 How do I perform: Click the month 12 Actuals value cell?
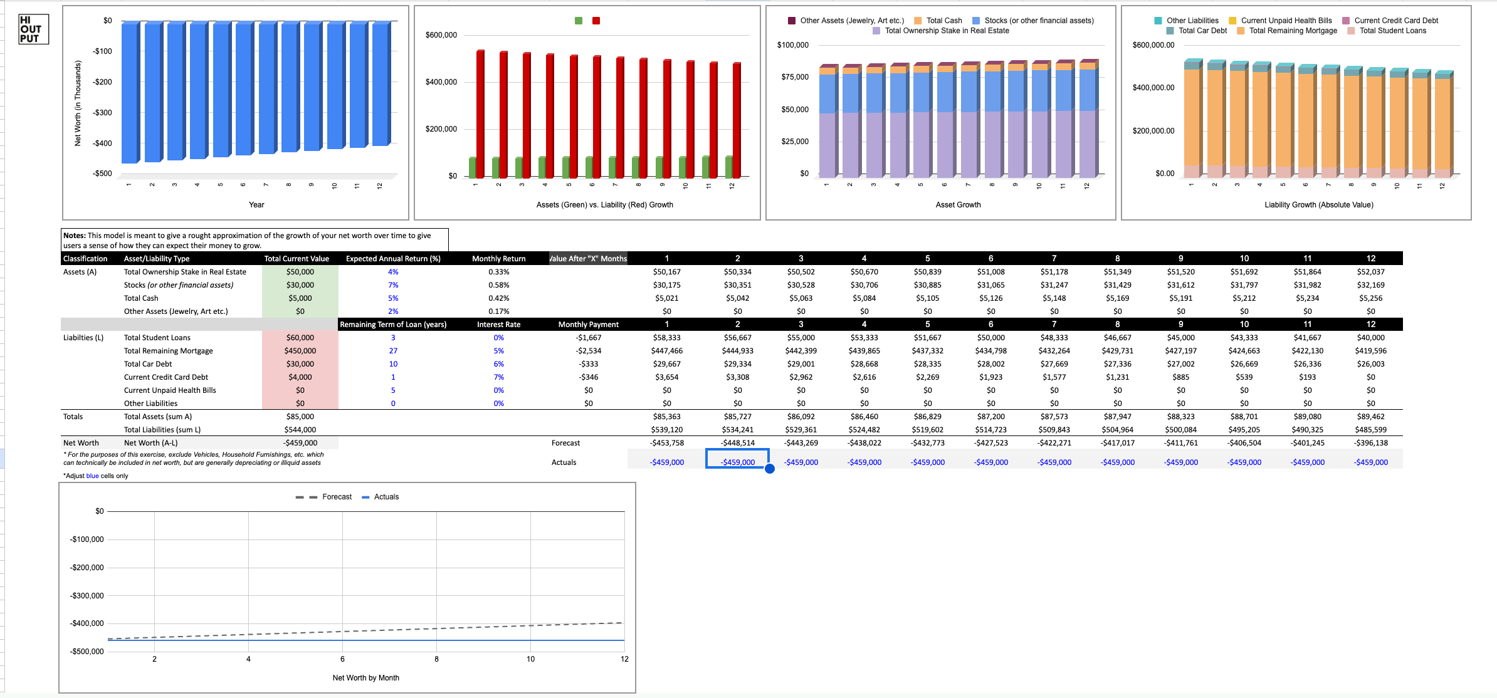[1370, 462]
